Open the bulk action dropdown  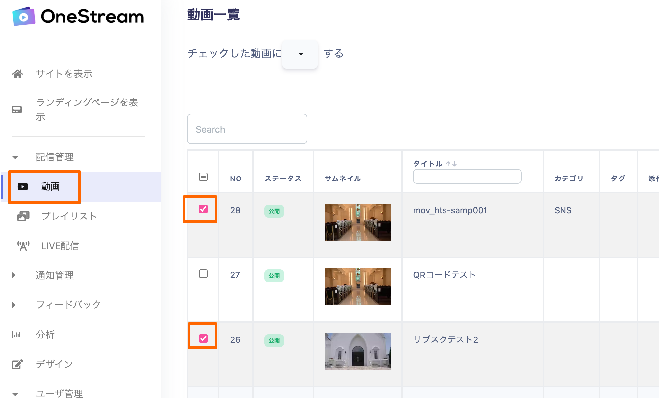tap(300, 54)
